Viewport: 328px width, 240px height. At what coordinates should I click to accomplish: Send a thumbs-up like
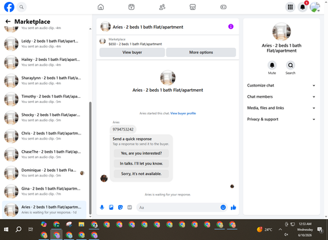[234, 207]
